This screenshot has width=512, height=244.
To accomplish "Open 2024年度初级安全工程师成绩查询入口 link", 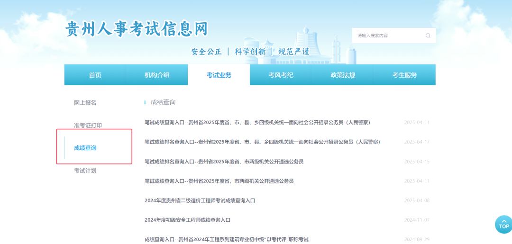I will pos(187,220).
